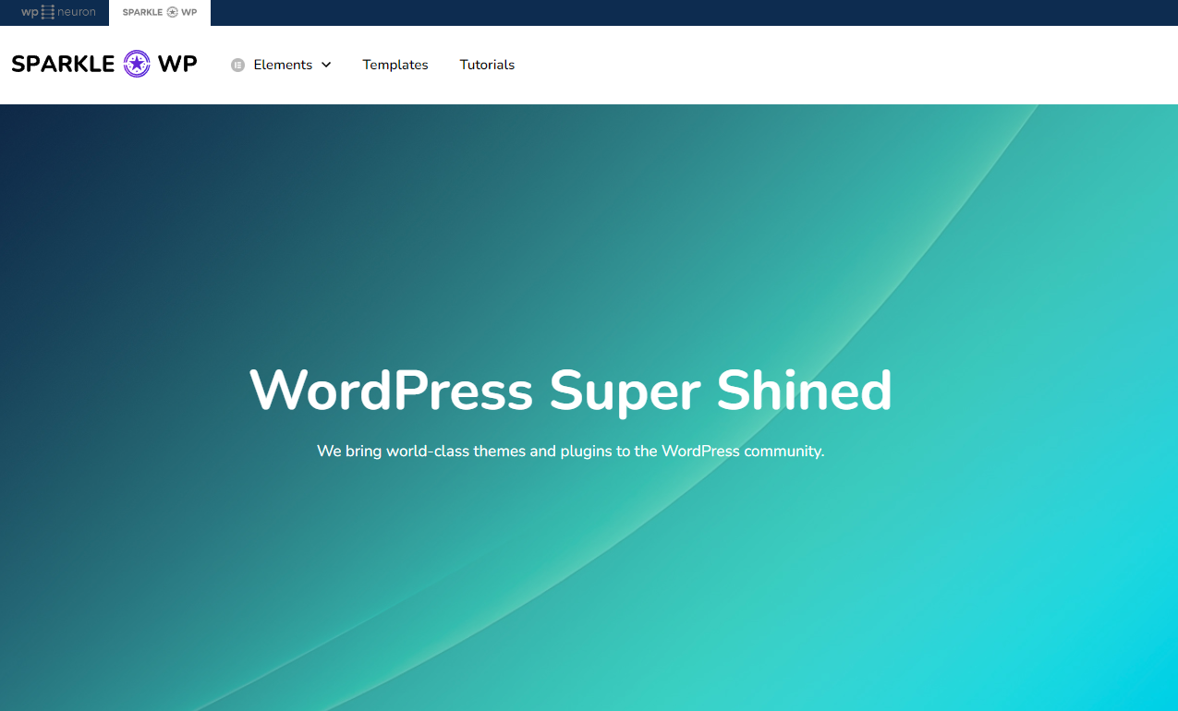Click the small star icon in top tab
Screen dimensions: 1178x711
point(172,12)
